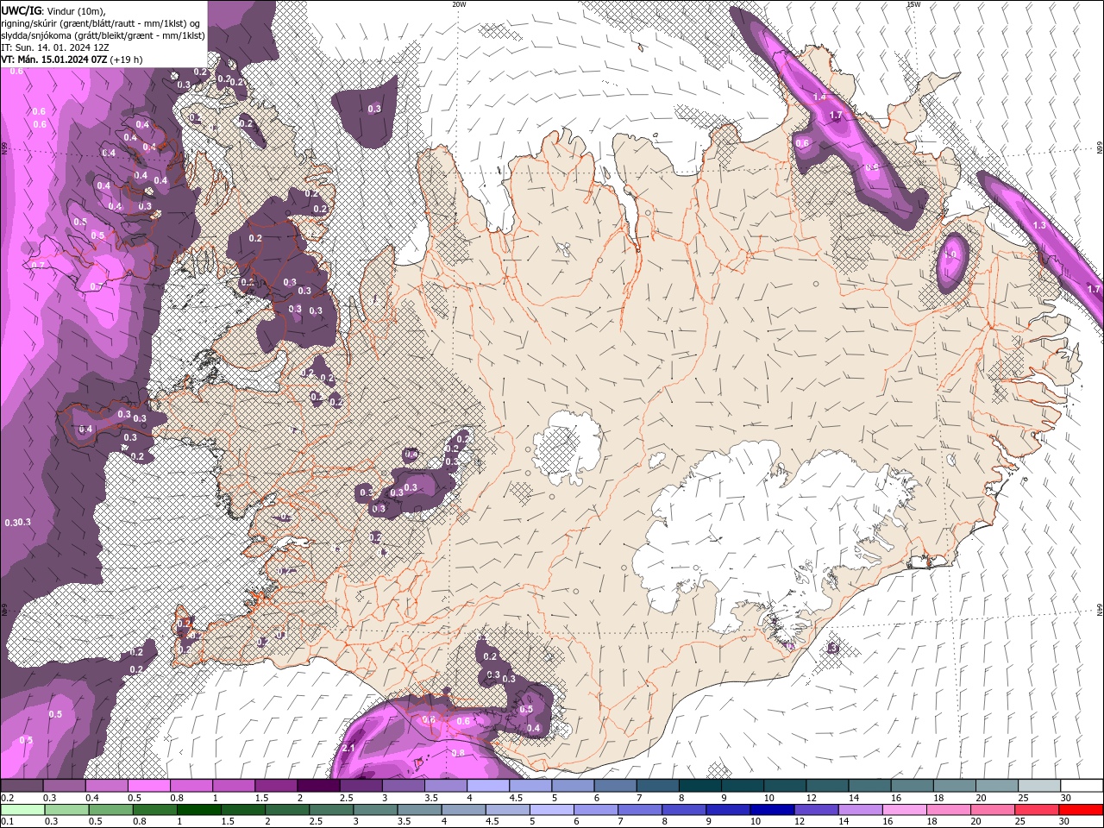Pick the light grey 25 swatch in upper legend

pos(1039,786)
